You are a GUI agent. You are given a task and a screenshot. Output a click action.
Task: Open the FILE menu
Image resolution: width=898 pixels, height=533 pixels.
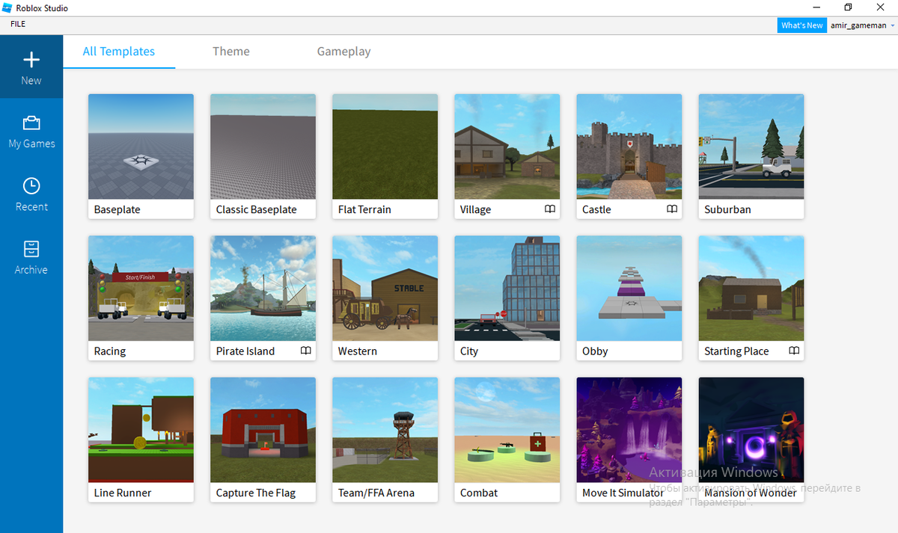18,24
